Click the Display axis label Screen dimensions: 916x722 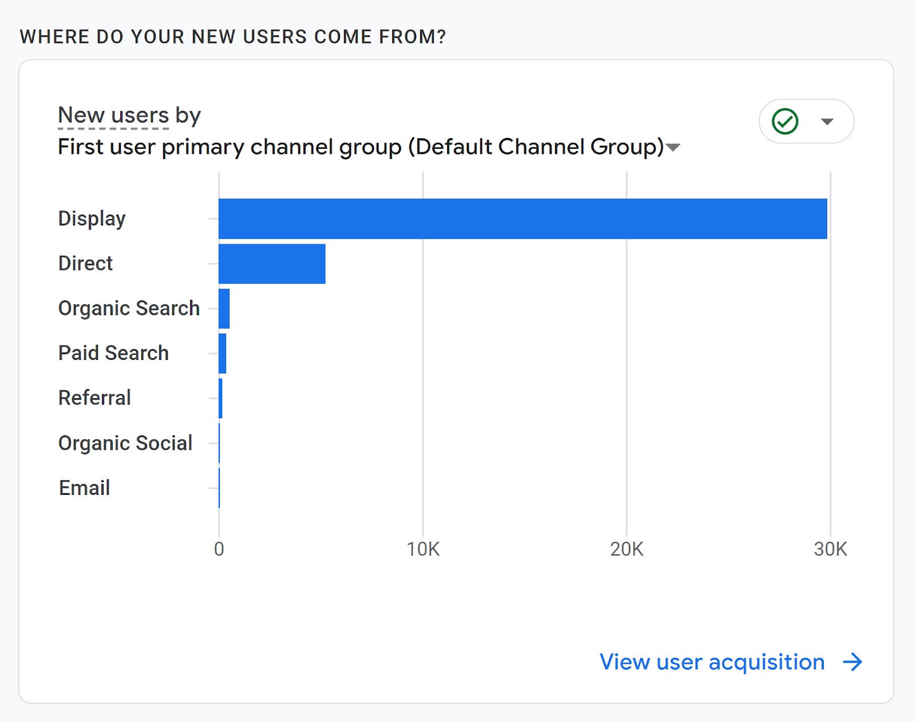coord(92,218)
